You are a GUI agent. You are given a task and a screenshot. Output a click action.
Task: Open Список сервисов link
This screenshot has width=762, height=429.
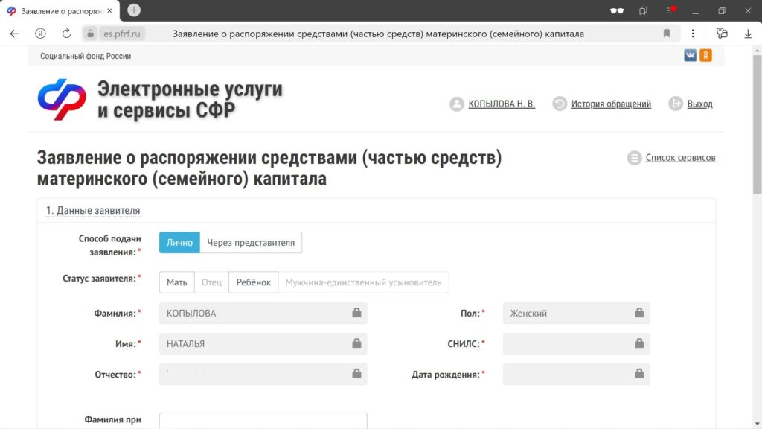point(680,158)
